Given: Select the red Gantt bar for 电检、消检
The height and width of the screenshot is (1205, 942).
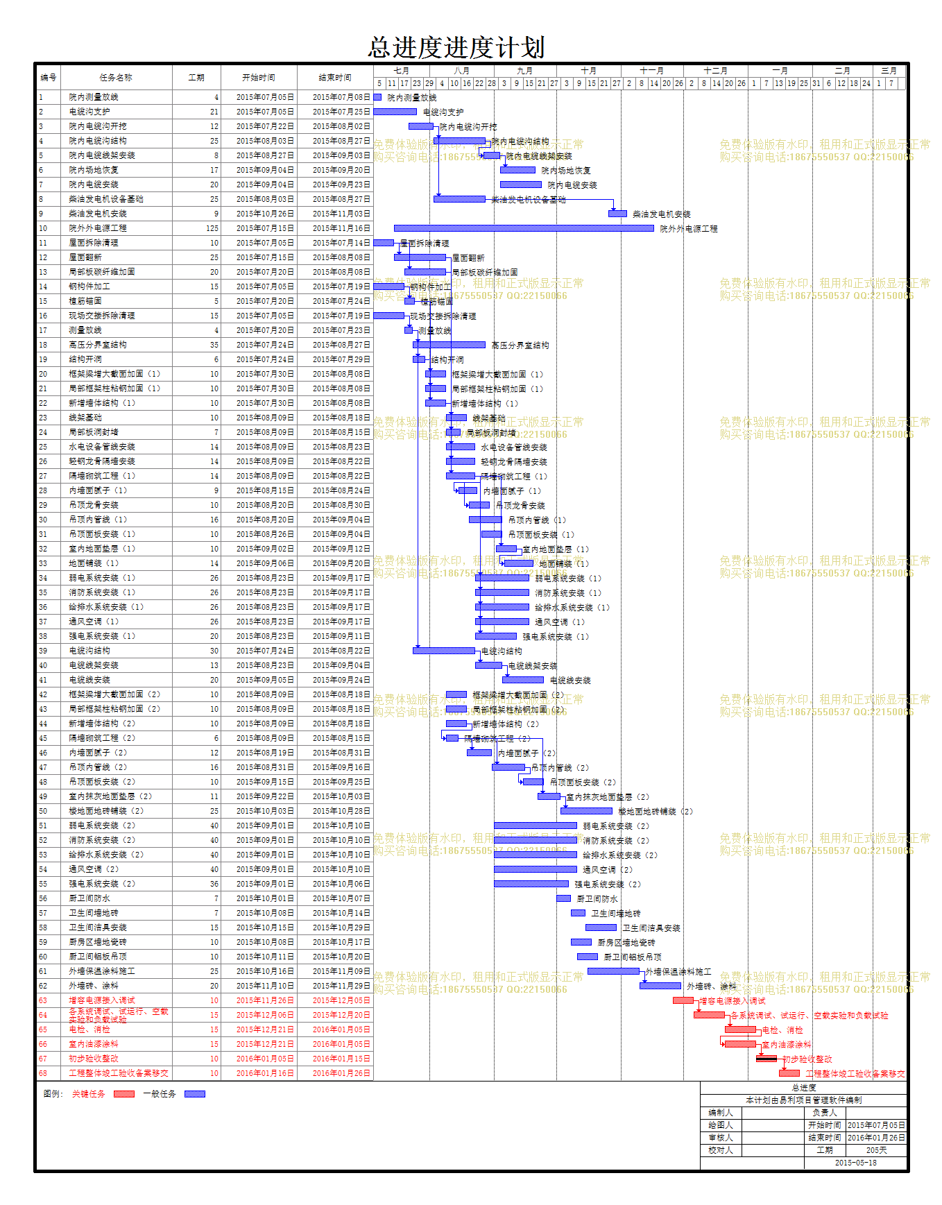Looking at the screenshot, I should click(740, 1029).
